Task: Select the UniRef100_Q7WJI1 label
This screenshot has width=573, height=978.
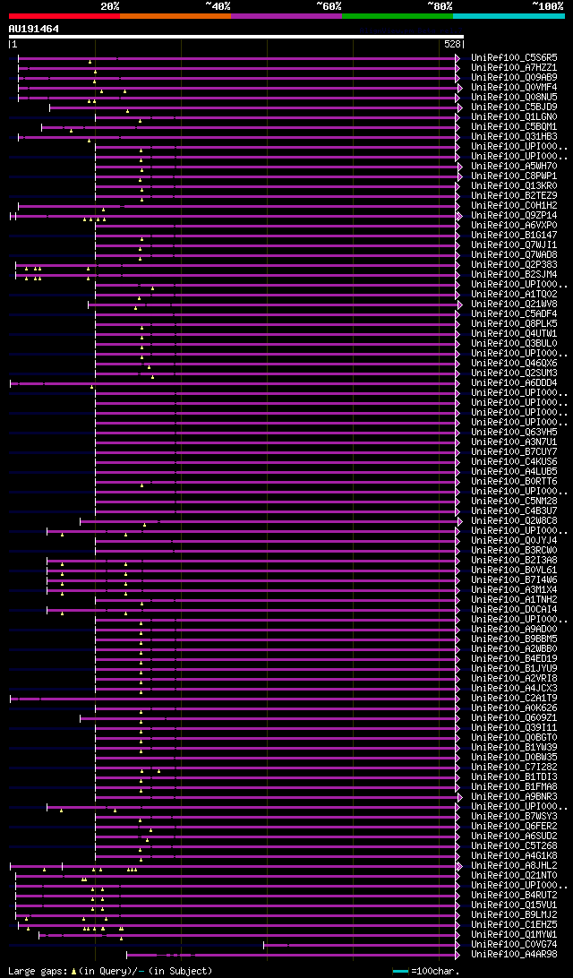Action: (515, 245)
